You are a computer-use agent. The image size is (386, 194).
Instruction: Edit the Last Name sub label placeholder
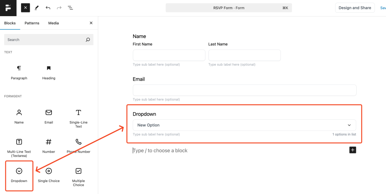click(232, 65)
